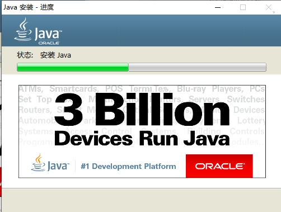Click the small Java logo in banner
This screenshot has width=281, height=212.
[50, 163]
